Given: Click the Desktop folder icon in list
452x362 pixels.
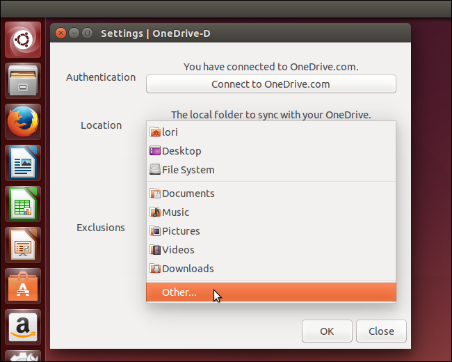Looking at the screenshot, I should [x=155, y=150].
